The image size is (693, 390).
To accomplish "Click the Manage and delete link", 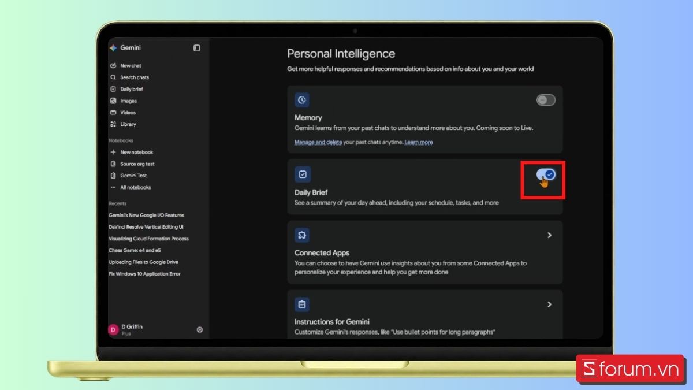I will (318, 142).
